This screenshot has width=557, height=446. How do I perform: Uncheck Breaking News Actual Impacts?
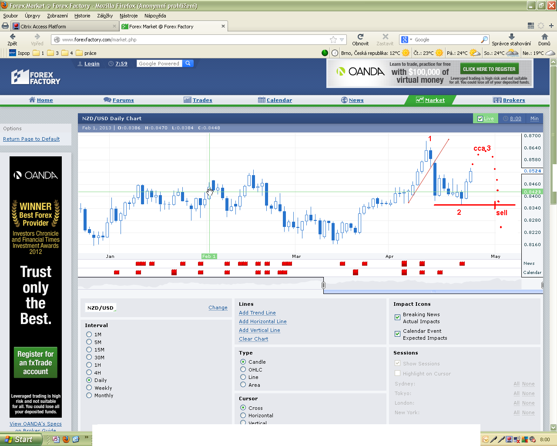[397, 318]
